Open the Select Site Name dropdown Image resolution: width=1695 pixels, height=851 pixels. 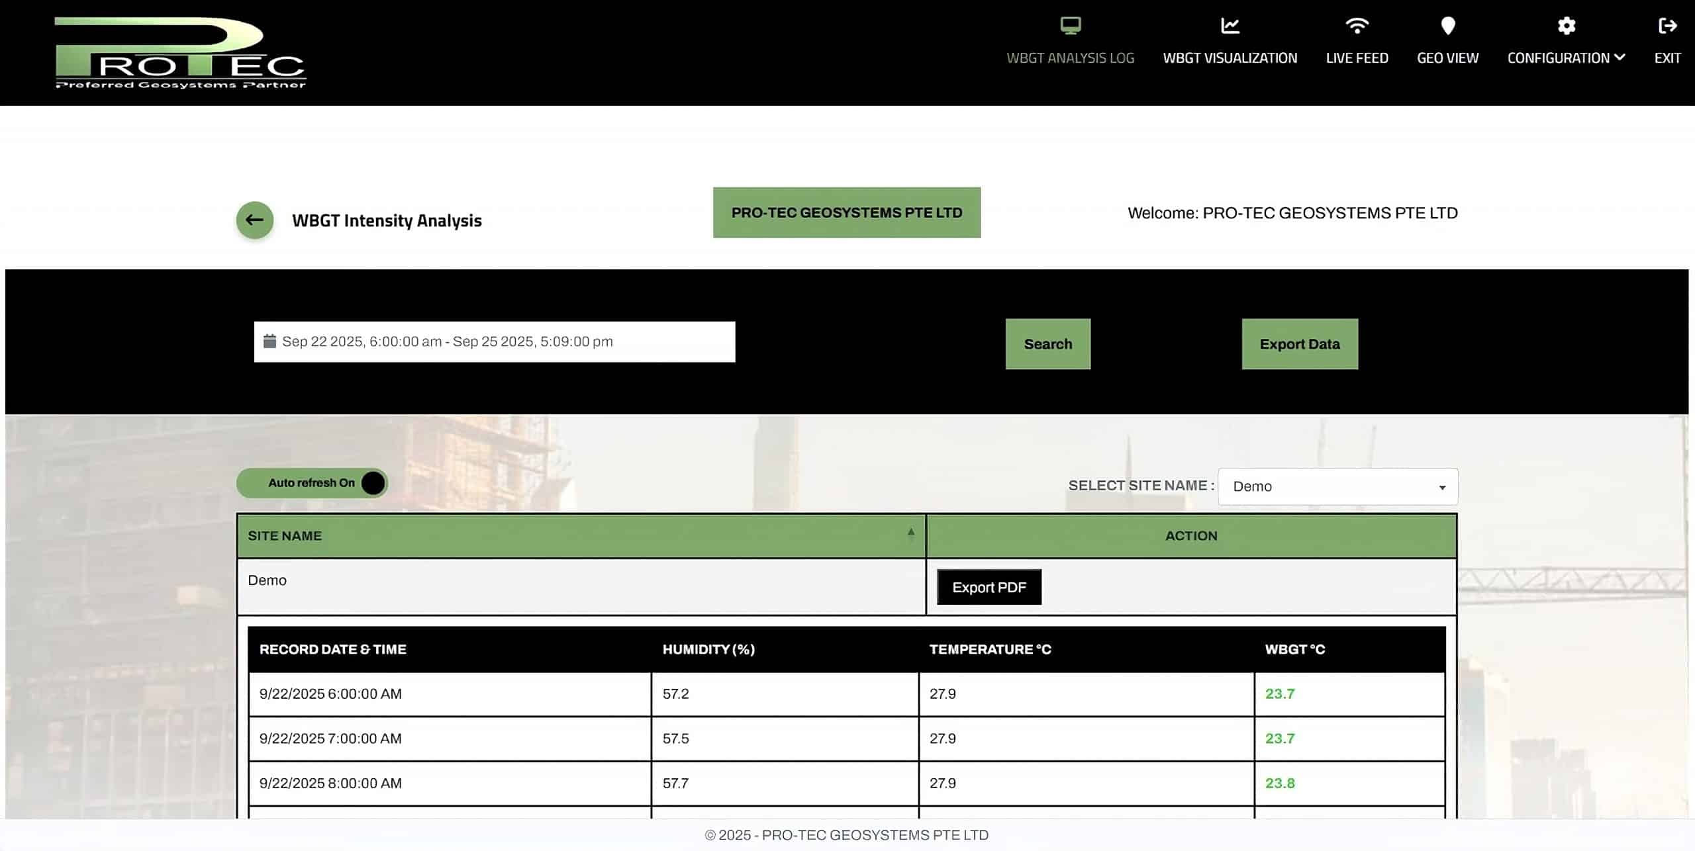click(1337, 486)
